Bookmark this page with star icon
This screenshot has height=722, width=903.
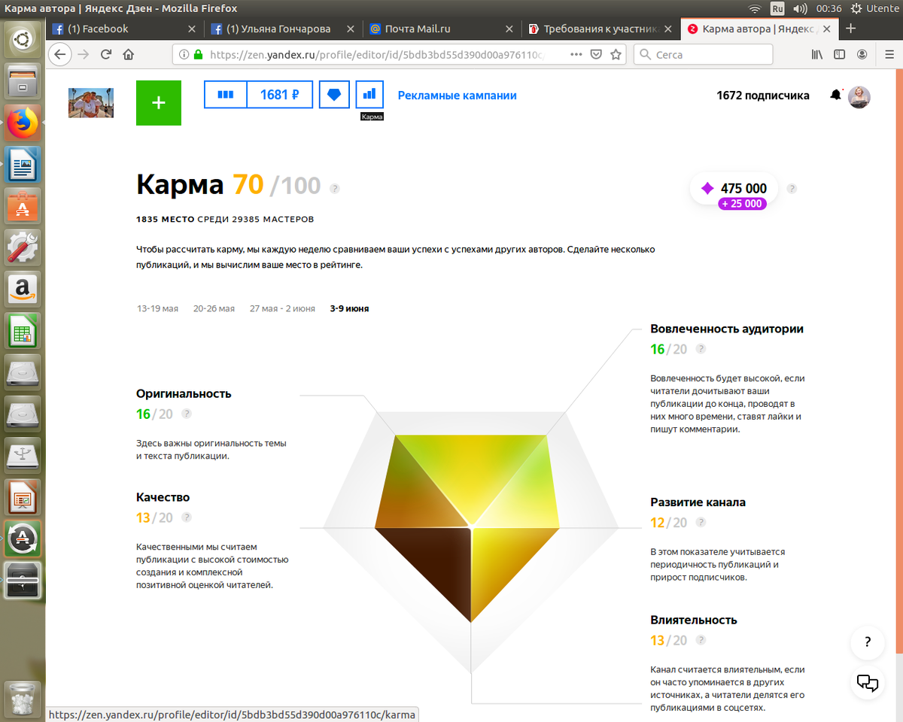616,54
